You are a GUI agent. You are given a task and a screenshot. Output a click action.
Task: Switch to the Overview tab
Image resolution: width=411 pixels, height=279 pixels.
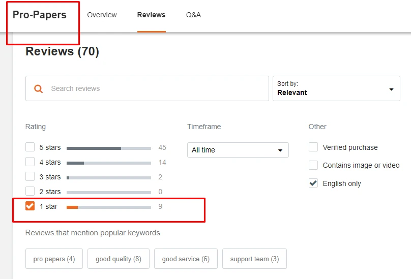click(x=102, y=15)
